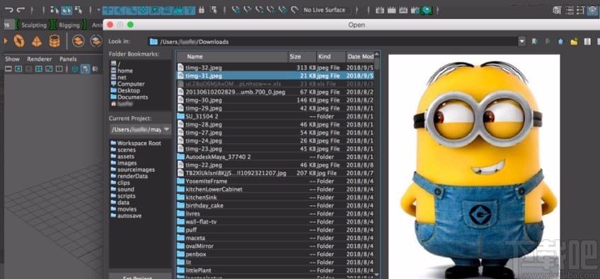The width and height of the screenshot is (600, 279).
Task: Show the Modeling Toolkit cube icon
Action: 557,11
